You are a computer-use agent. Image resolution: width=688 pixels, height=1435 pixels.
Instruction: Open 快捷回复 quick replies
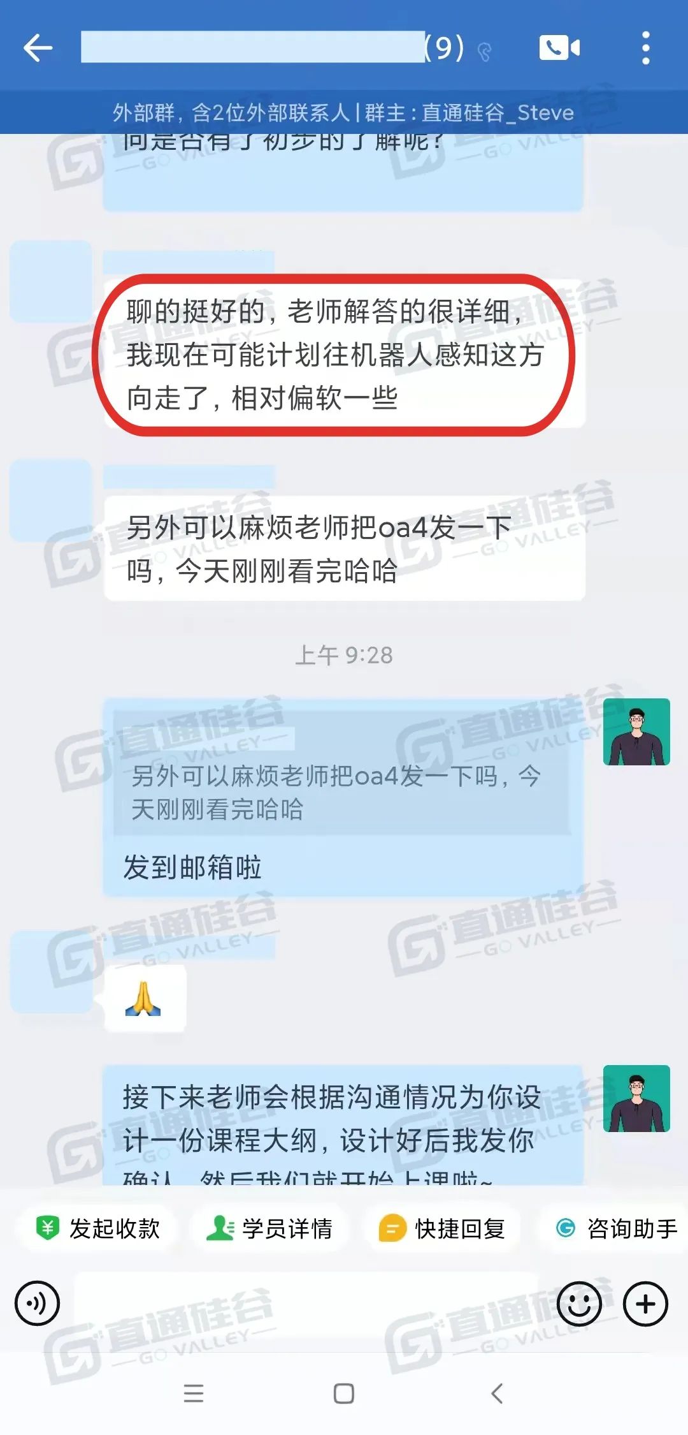point(441,1228)
